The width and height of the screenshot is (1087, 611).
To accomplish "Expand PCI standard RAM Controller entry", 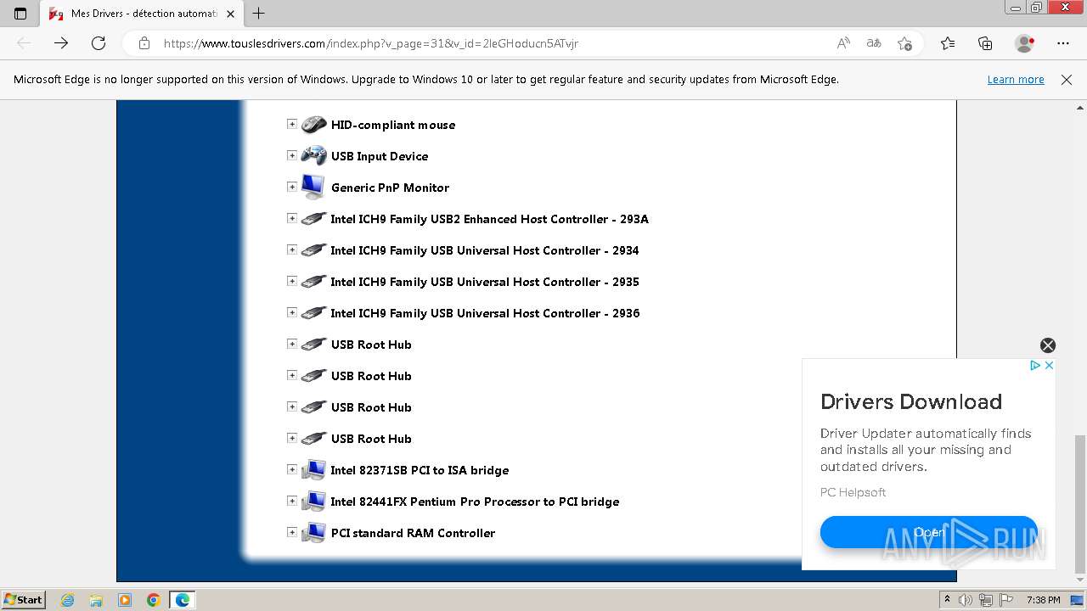I will (x=292, y=532).
